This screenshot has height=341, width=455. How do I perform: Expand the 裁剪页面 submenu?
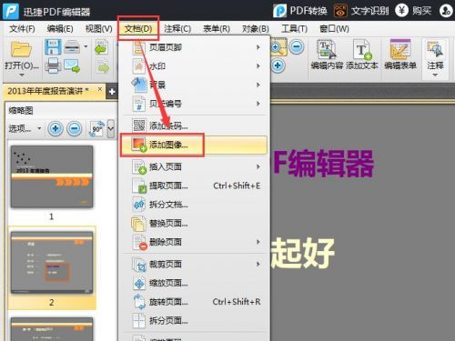tap(194, 265)
